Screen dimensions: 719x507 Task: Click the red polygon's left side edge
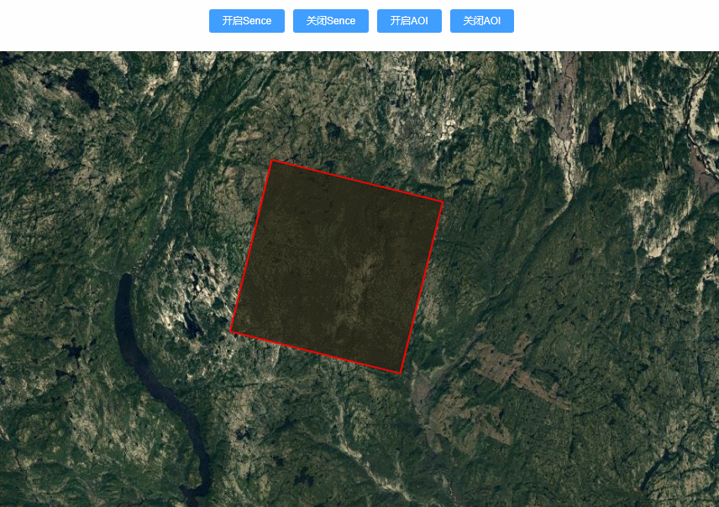pos(251,246)
